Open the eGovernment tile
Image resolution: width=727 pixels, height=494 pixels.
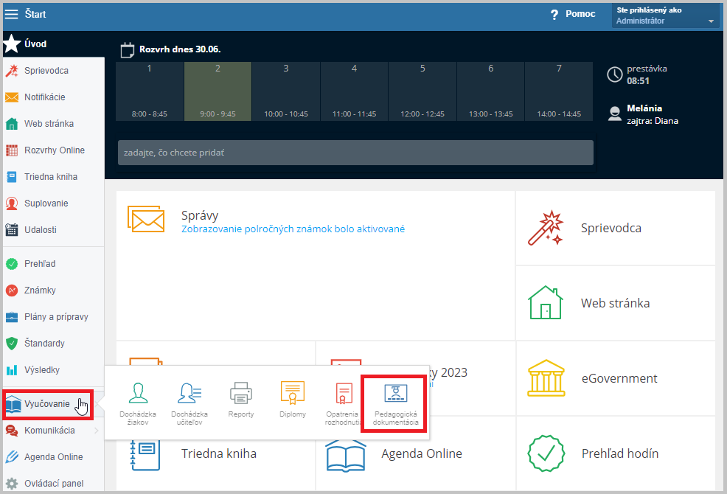[x=615, y=378]
